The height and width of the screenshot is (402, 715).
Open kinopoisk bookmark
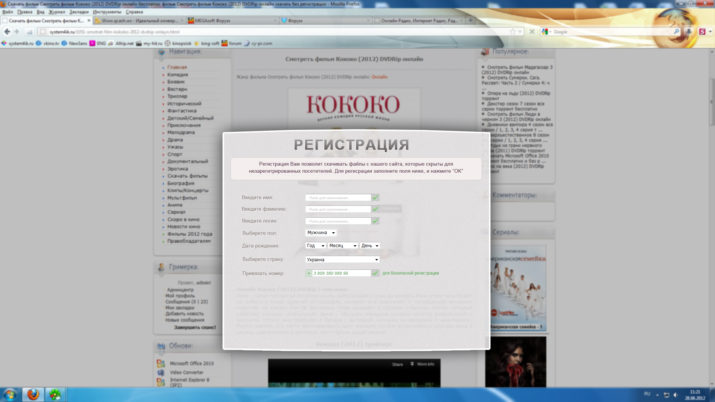tap(178, 44)
